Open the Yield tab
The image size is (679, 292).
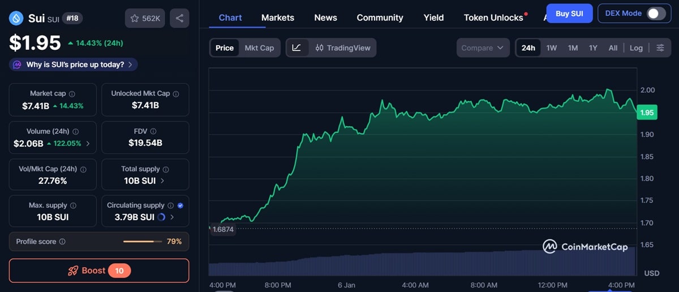434,18
